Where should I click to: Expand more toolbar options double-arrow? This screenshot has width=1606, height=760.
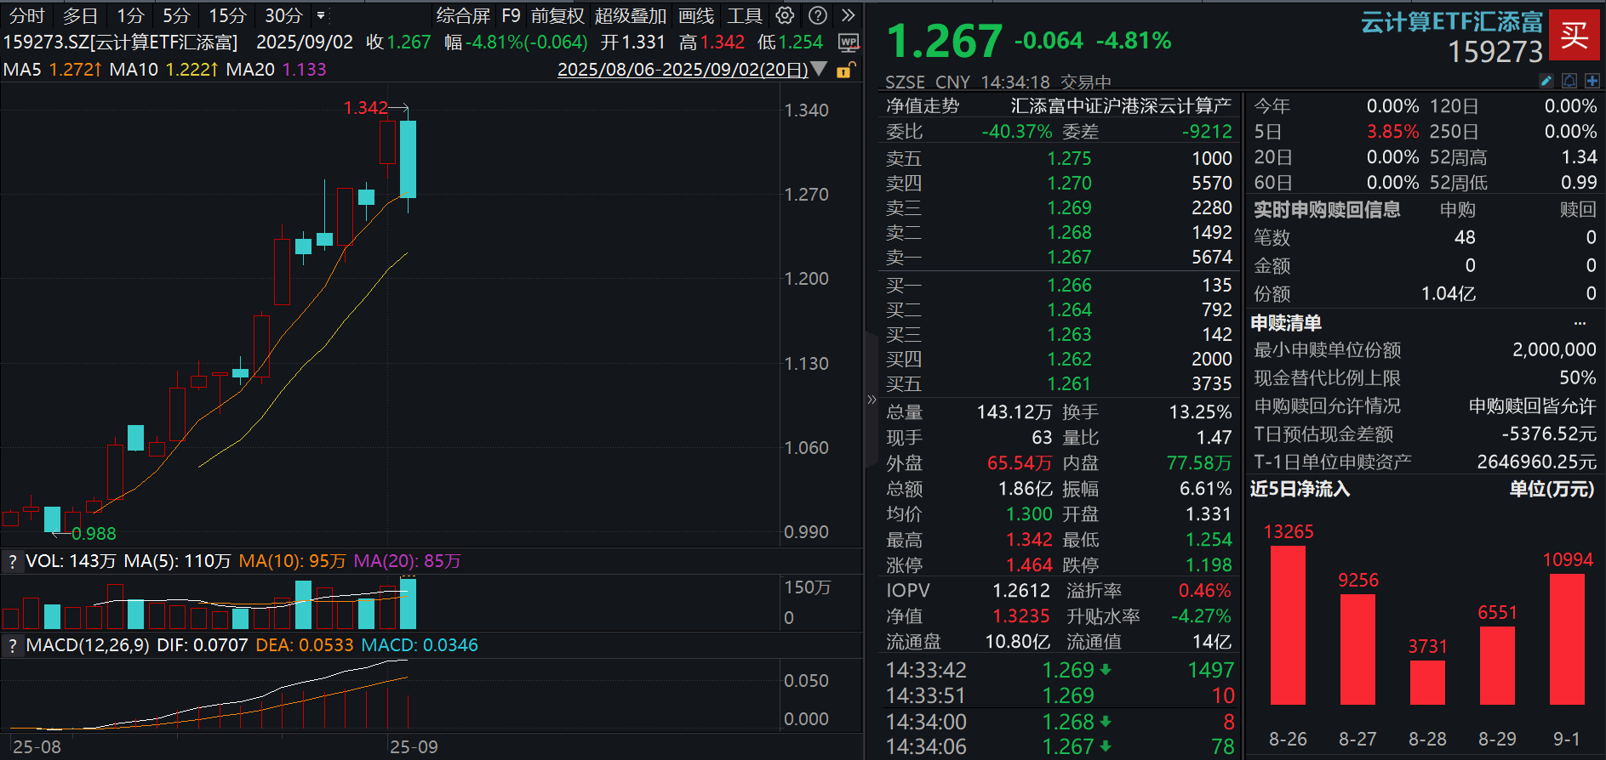click(848, 15)
